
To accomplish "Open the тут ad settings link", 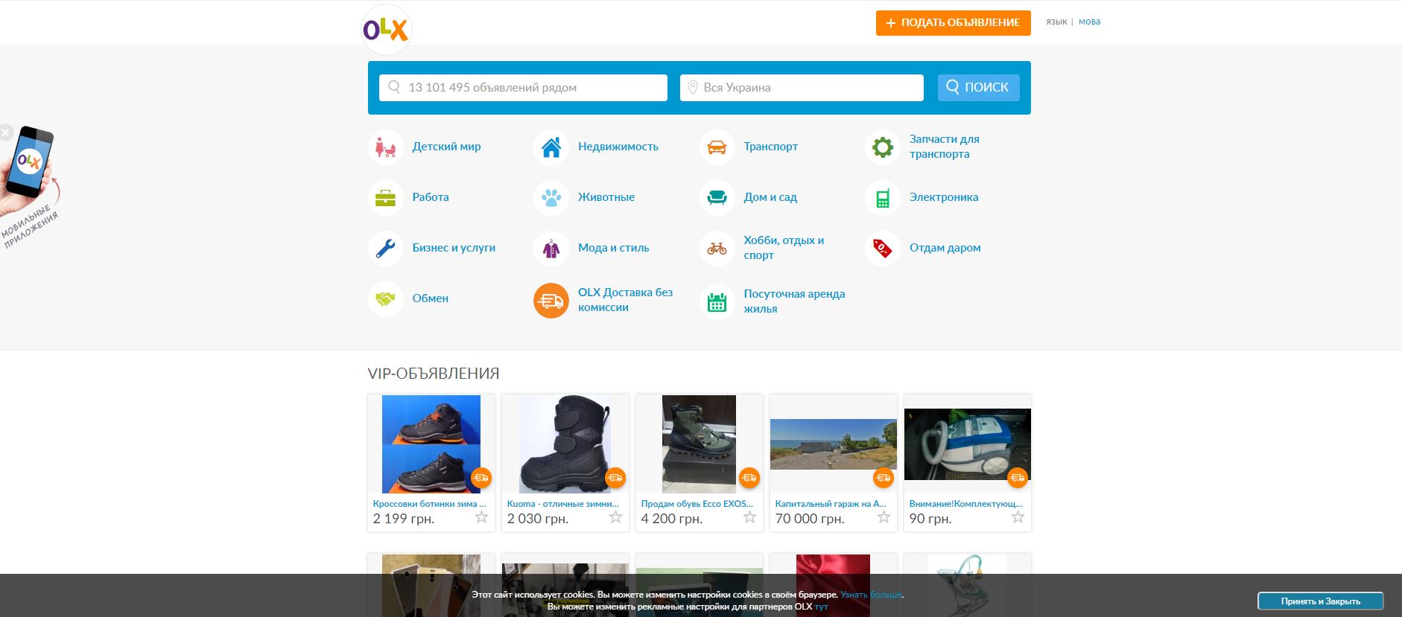I will [821, 607].
